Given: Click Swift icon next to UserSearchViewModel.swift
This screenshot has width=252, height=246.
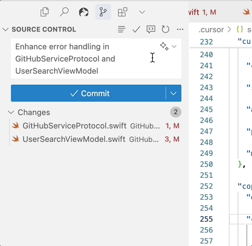Looking at the screenshot, I should [15, 139].
